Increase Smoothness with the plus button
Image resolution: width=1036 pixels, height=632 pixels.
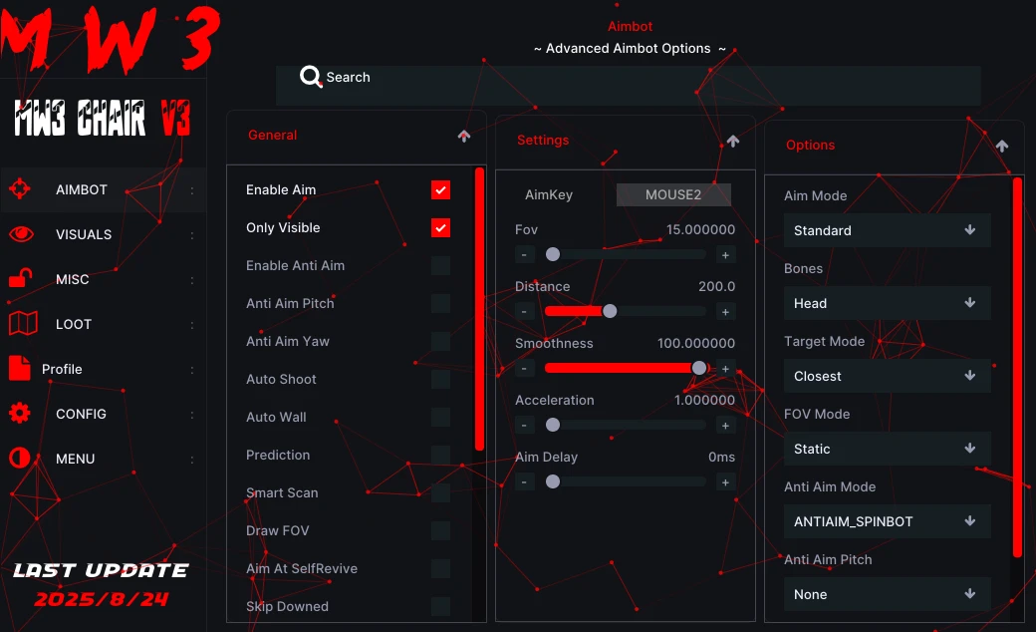point(725,369)
